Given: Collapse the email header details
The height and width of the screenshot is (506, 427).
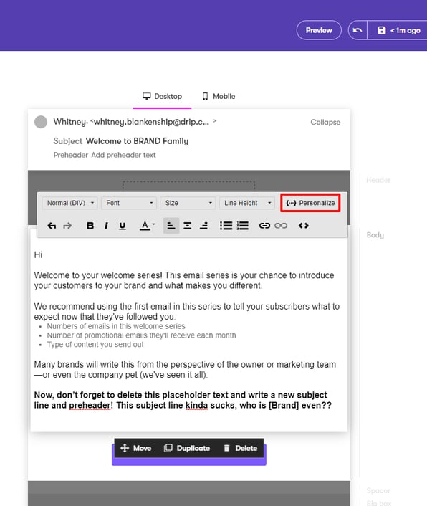Looking at the screenshot, I should tap(325, 122).
